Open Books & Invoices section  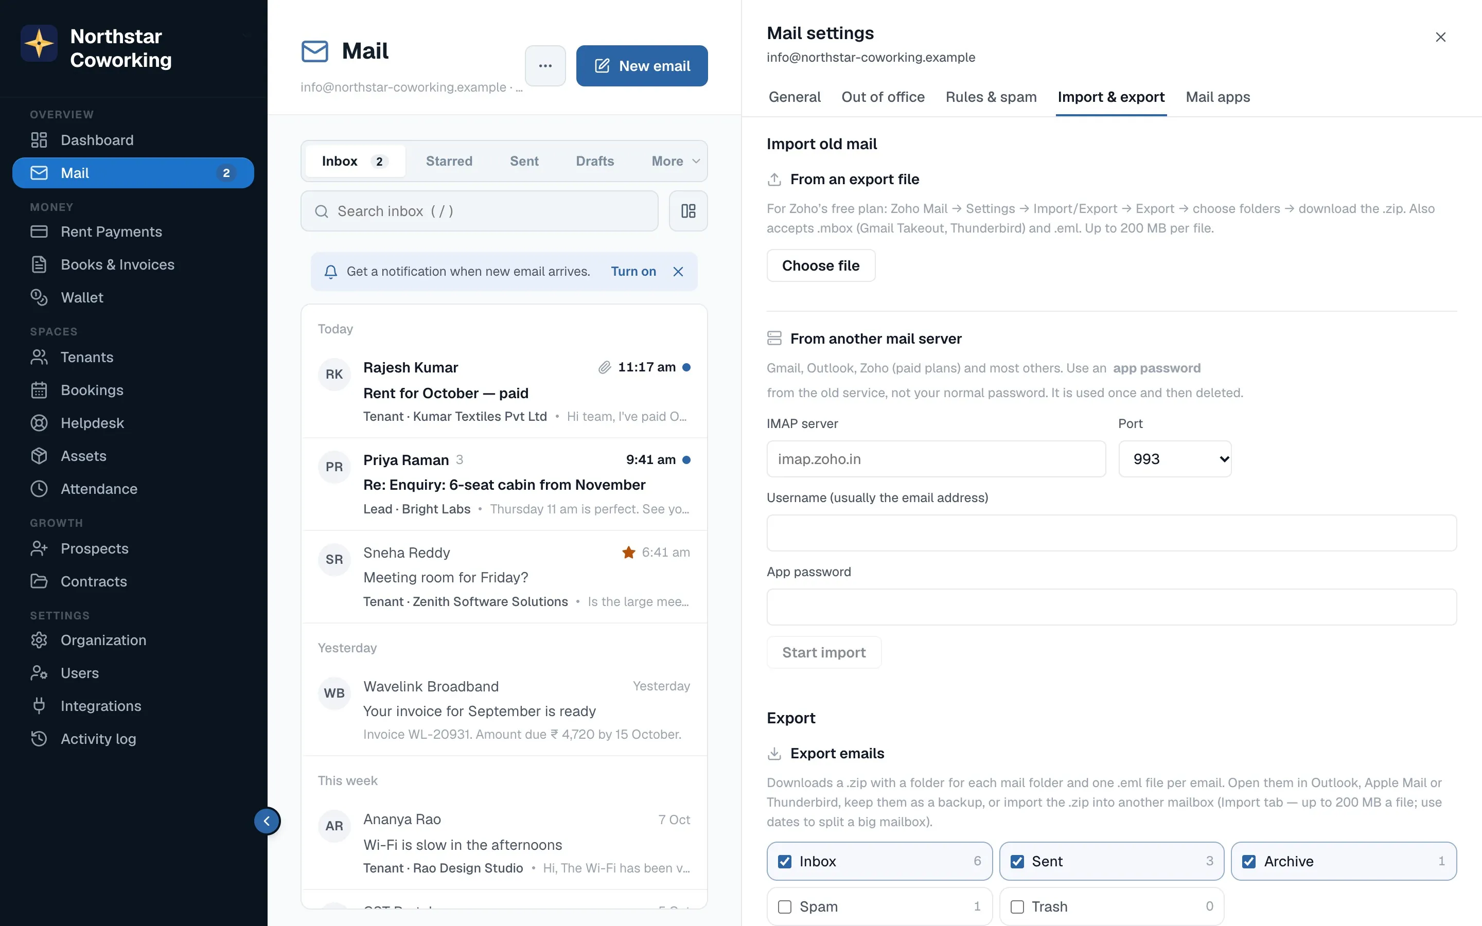(x=133, y=264)
